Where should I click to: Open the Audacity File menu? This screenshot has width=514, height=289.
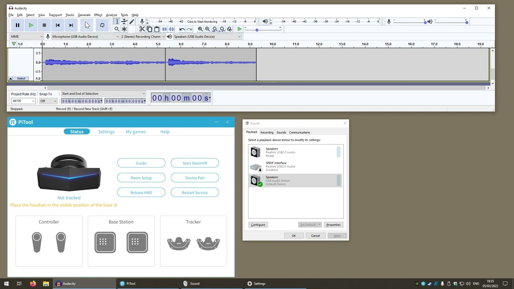click(x=11, y=15)
